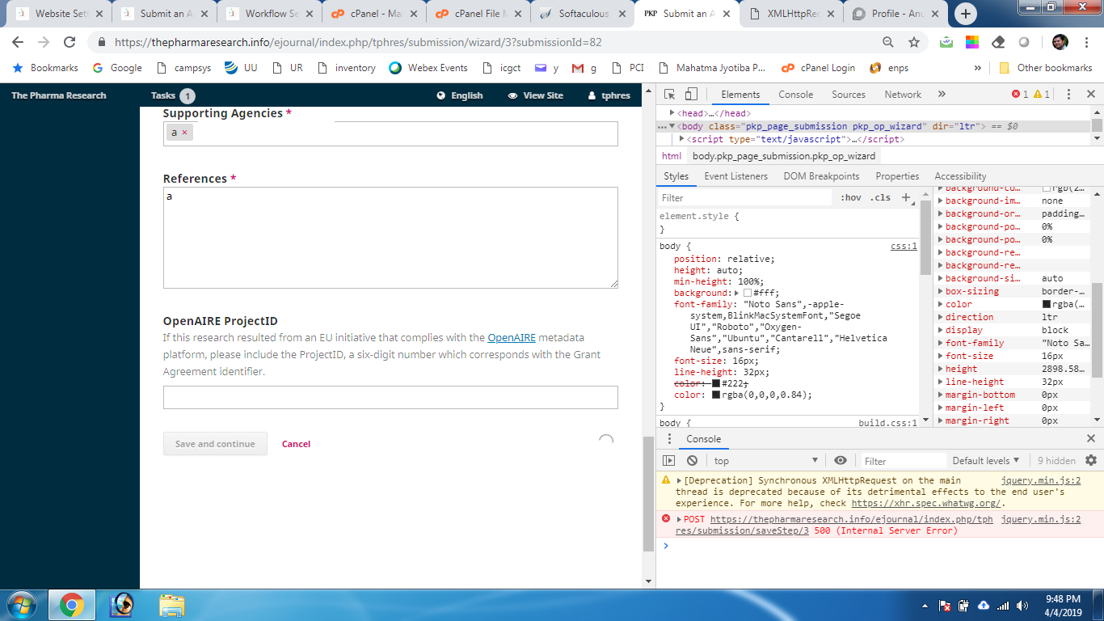Click the rainbow color grid extension icon

click(x=972, y=42)
